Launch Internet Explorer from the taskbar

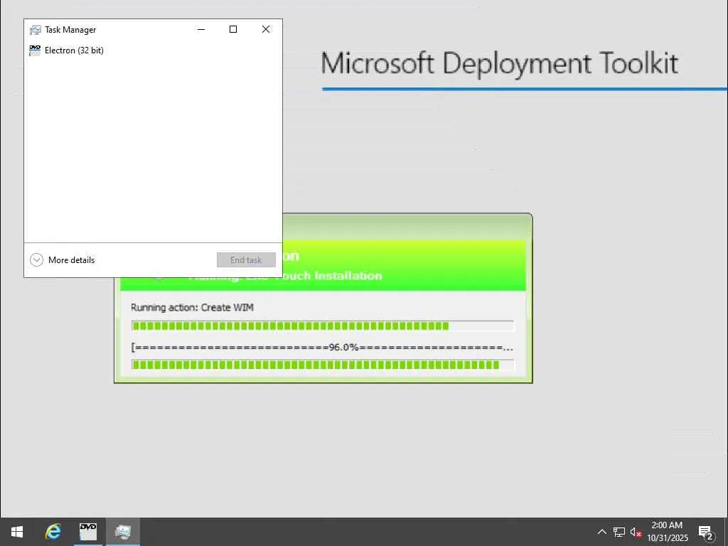point(53,532)
